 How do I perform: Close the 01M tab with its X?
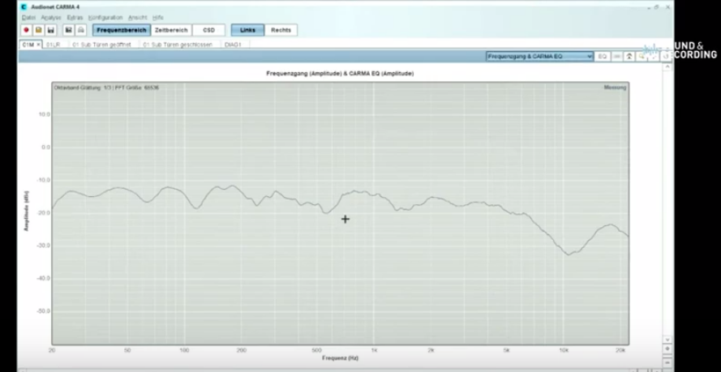38,45
